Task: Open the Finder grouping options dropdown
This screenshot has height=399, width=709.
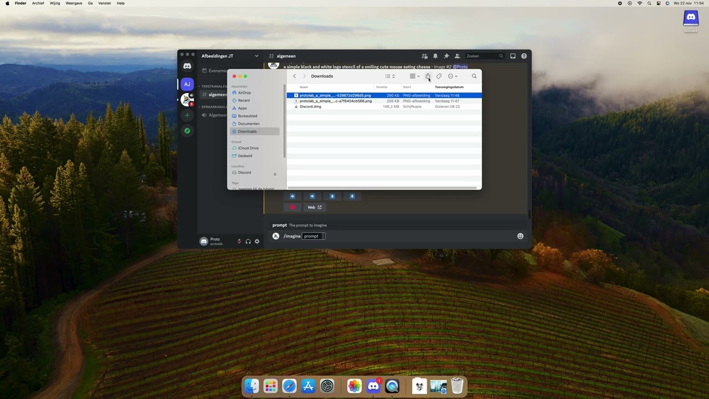Action: point(414,76)
